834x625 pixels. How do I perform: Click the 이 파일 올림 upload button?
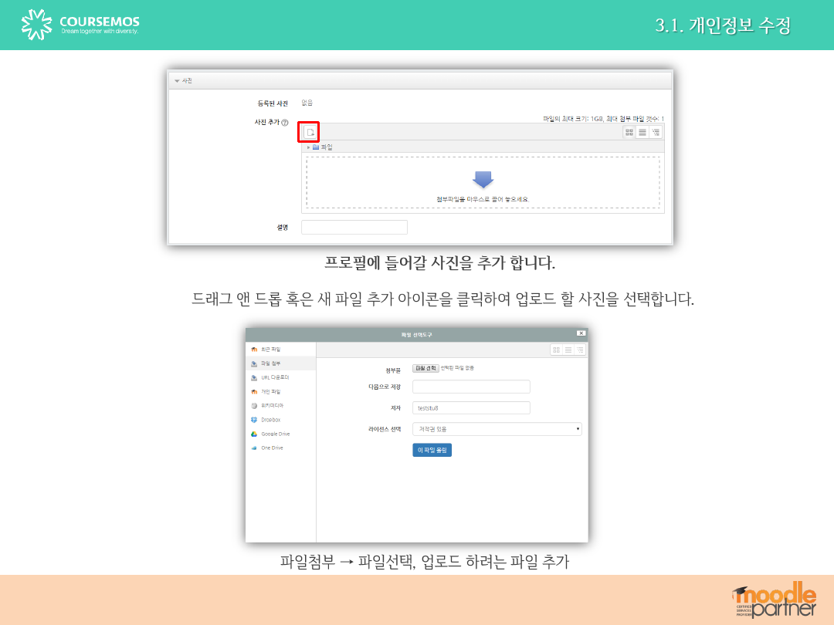[x=432, y=450]
